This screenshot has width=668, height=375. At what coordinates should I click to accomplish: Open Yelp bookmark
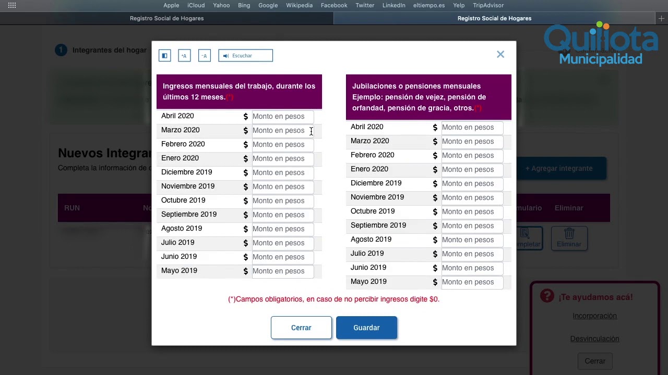[459, 5]
